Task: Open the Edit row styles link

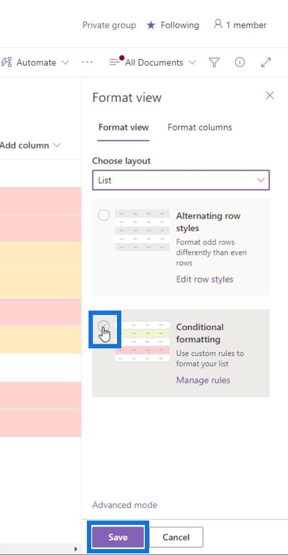Action: [x=205, y=279]
